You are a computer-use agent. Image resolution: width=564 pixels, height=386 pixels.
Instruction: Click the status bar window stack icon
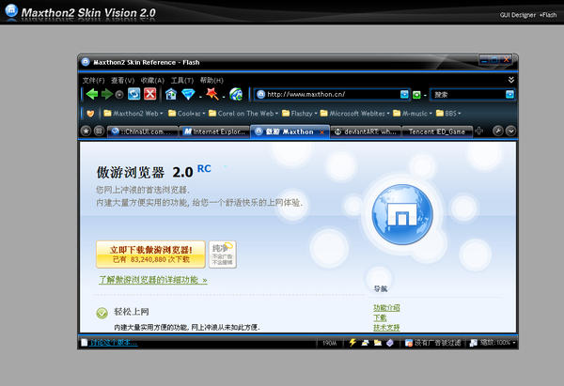click(x=365, y=343)
